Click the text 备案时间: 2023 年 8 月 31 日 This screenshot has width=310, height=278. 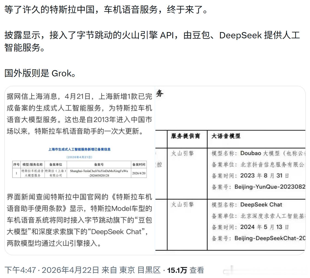coord(250,176)
